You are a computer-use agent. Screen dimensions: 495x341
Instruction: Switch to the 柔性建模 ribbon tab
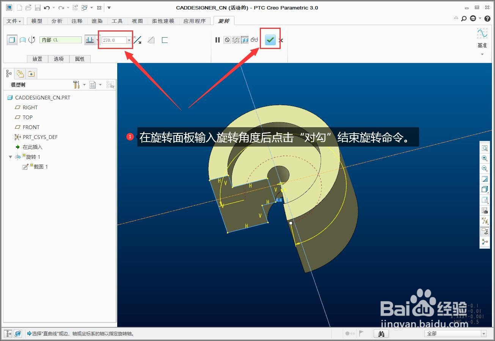tap(163, 21)
